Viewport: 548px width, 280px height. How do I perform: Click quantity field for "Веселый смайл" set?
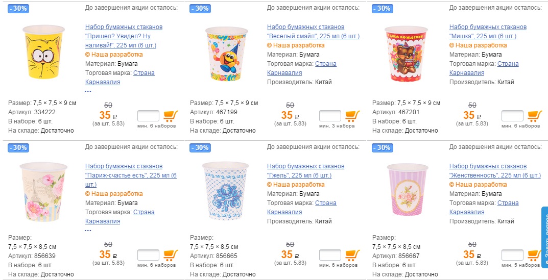[x=330, y=116]
